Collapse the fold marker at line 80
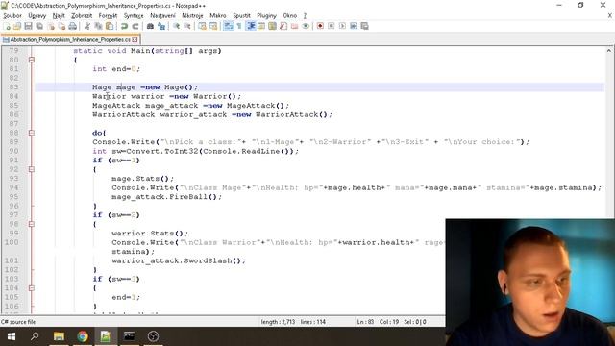Screen dimensions: 615x346 point(32,60)
